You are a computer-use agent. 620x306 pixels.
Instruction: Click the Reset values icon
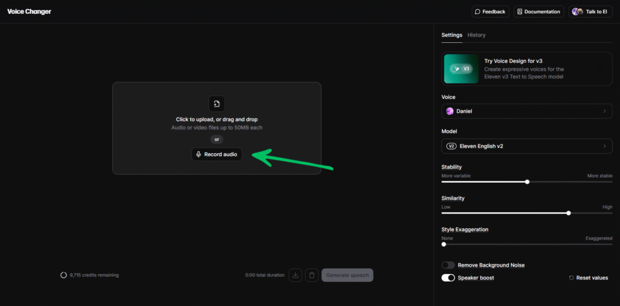click(571, 278)
